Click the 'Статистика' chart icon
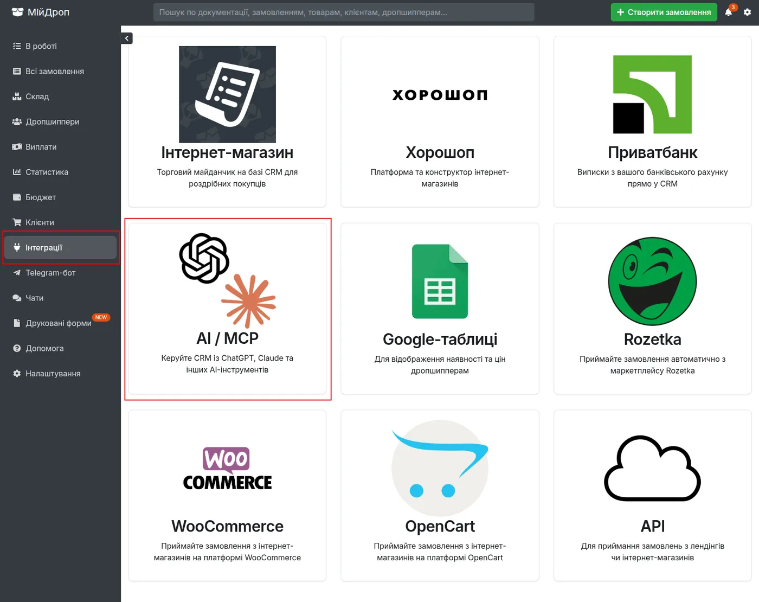759x602 pixels. pos(17,172)
